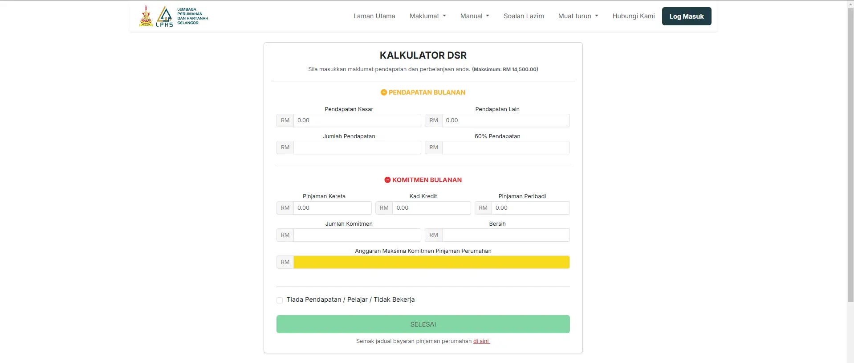Viewport: 854px width, 363px height.
Task: Click the Jumlah Komitmen field
Action: tap(357, 235)
